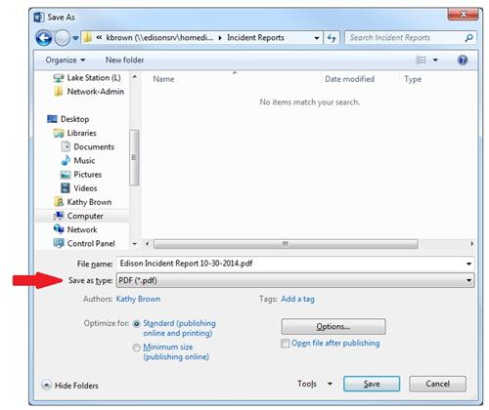Click the navigation pane vertical scrollbar thumb
The image size is (489, 410).
pyautogui.click(x=134, y=158)
